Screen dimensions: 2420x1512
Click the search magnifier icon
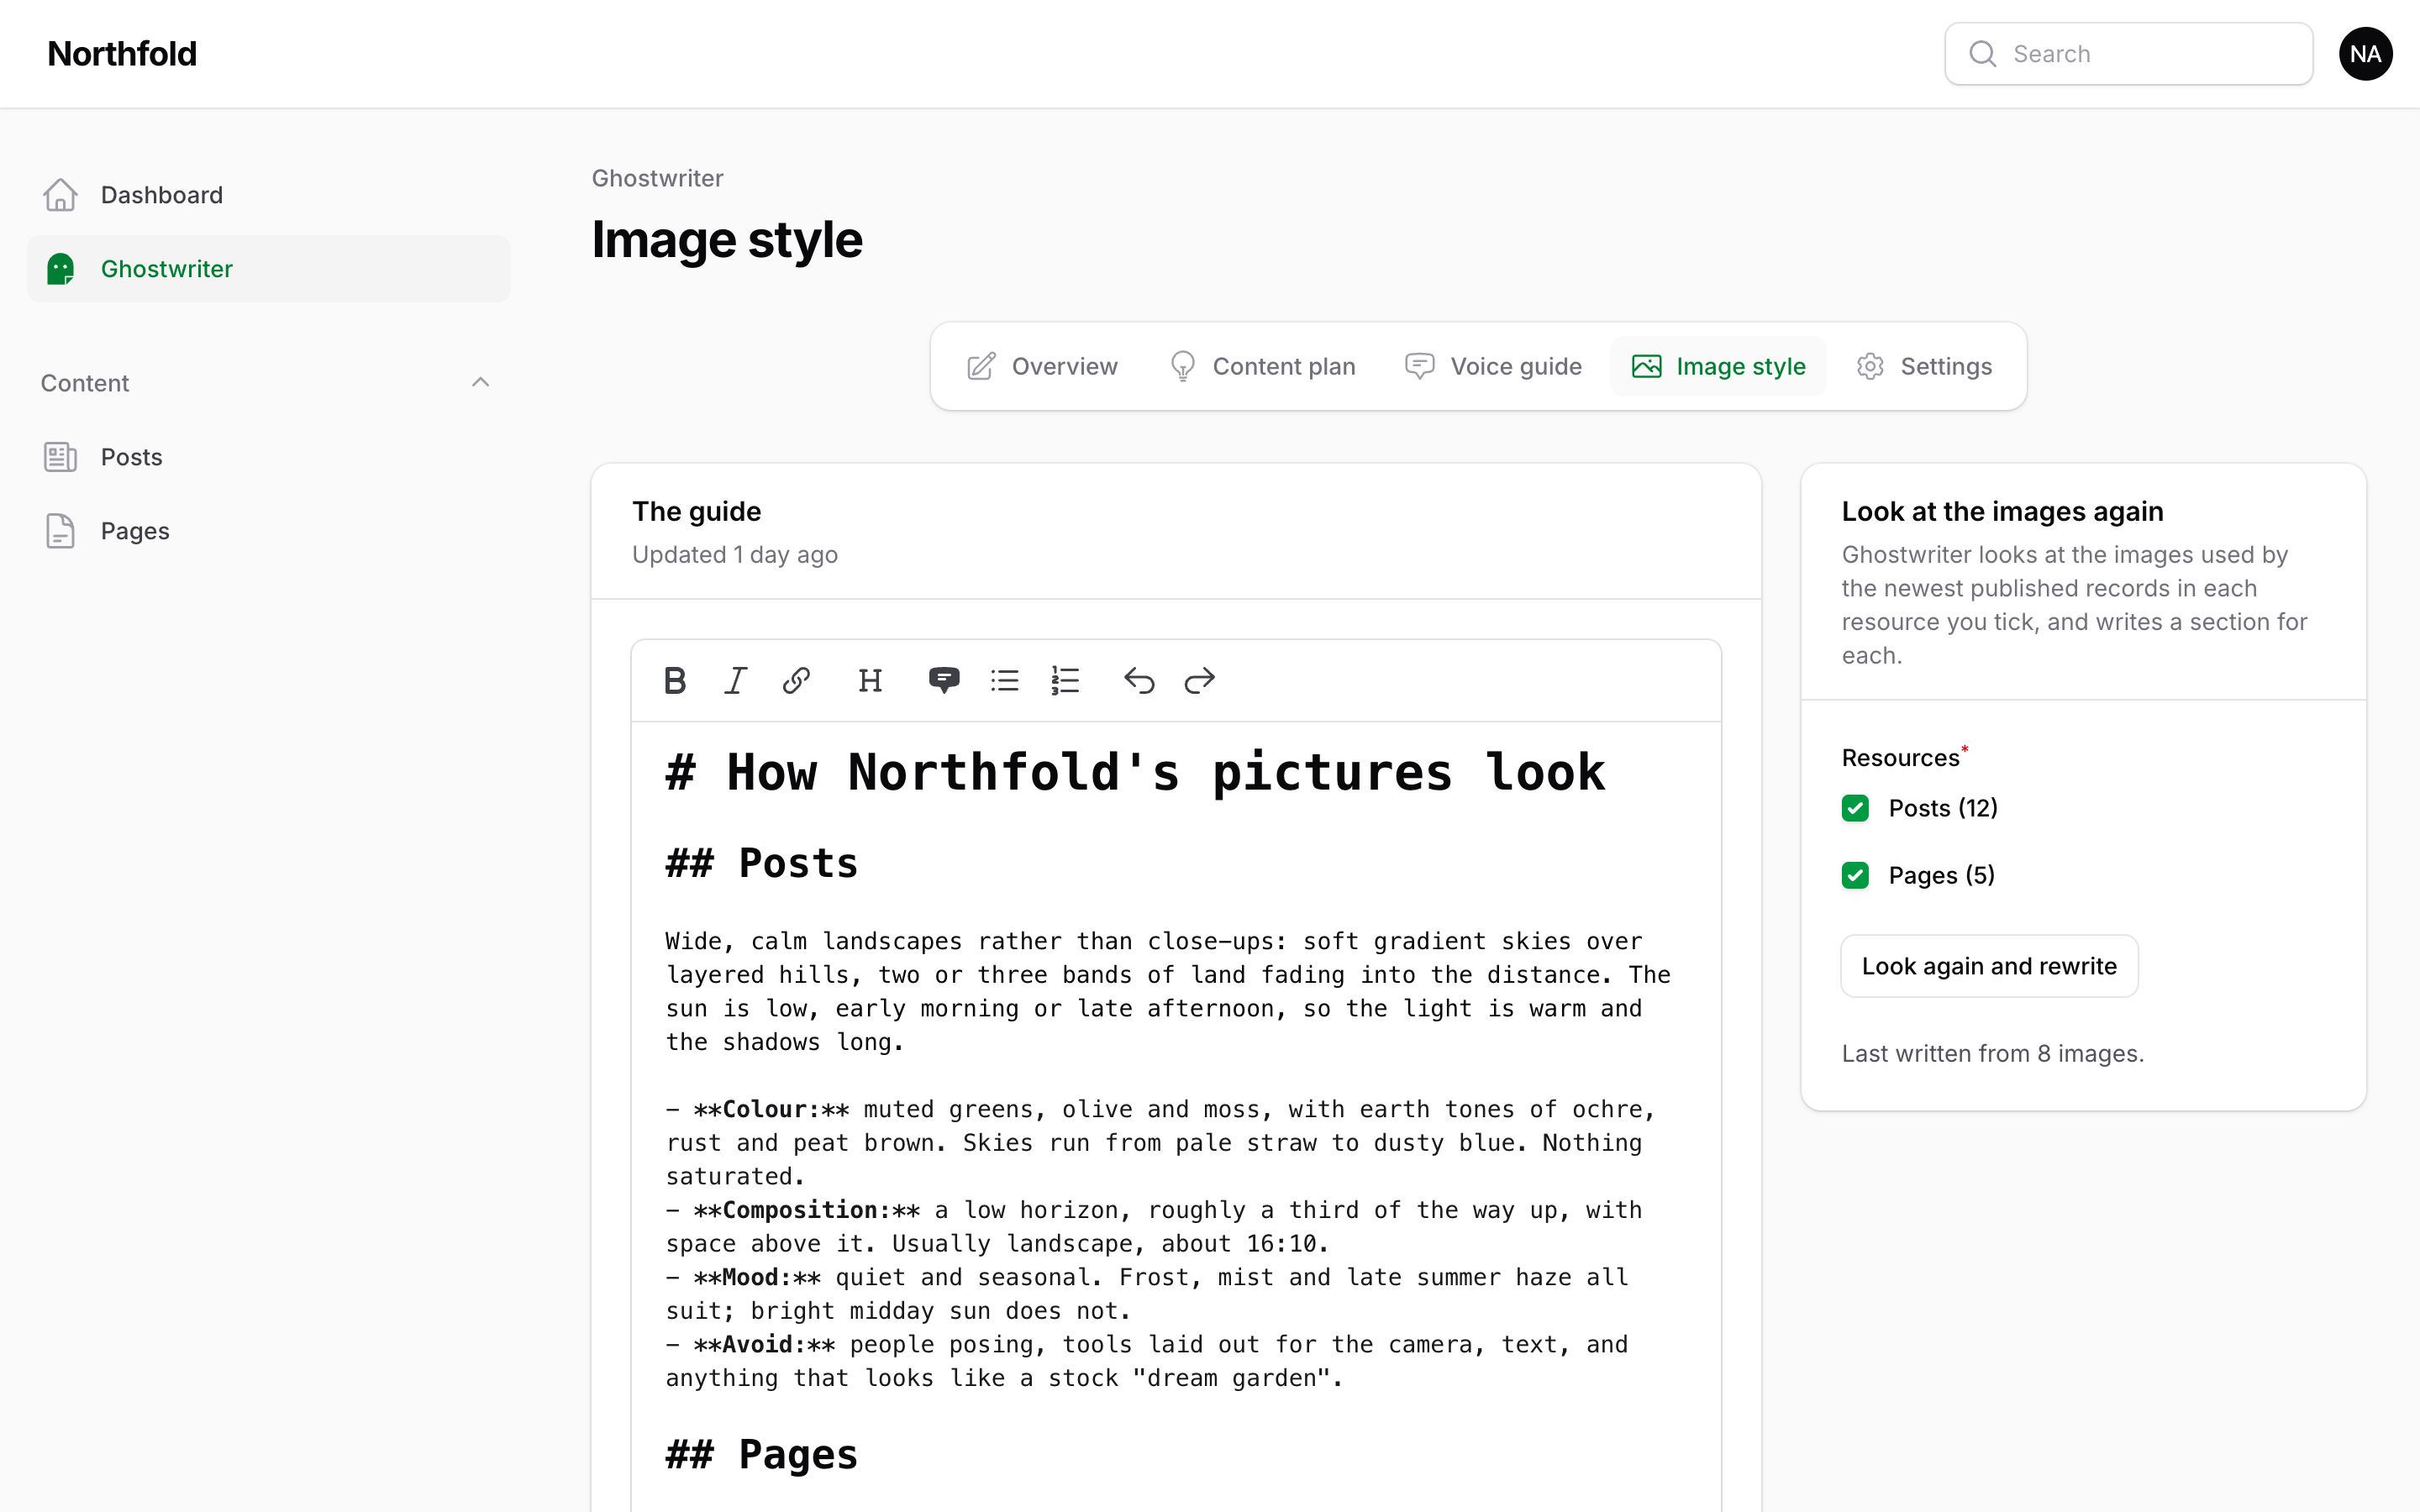(x=1982, y=54)
